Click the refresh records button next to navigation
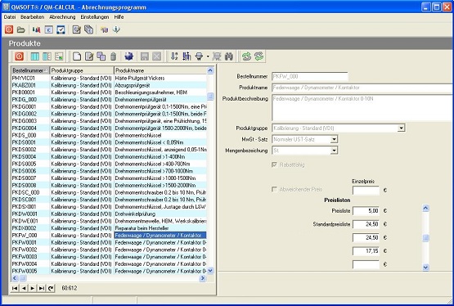Viewport: 454px width, 306px height. pyautogui.click(x=51, y=288)
